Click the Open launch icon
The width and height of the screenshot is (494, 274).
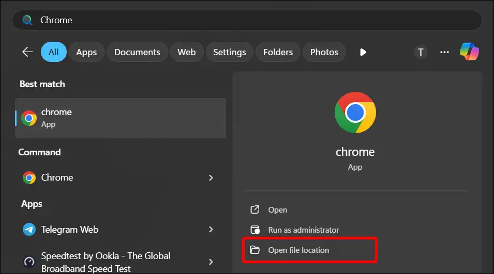tap(255, 209)
